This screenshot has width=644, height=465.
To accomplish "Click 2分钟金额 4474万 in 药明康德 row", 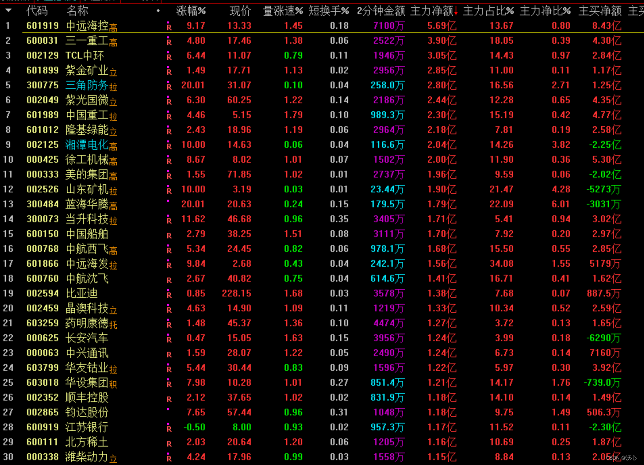I will coord(389,324).
